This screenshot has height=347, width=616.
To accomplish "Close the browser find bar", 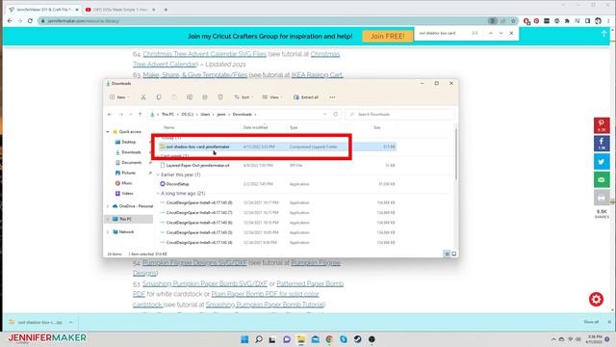I will (511, 34).
